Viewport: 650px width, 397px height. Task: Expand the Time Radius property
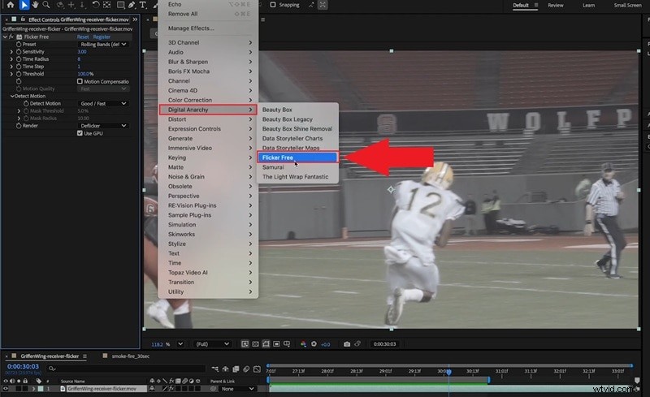[11, 59]
